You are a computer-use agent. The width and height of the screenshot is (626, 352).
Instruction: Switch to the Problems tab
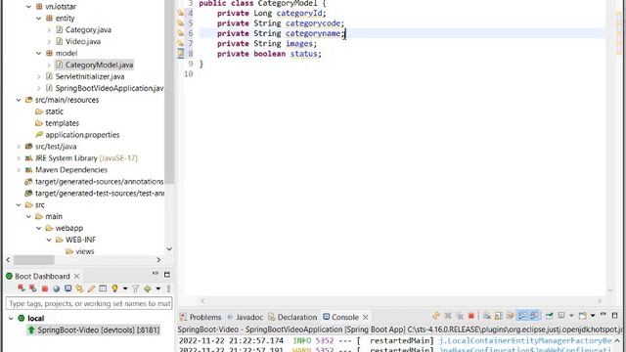(201, 317)
